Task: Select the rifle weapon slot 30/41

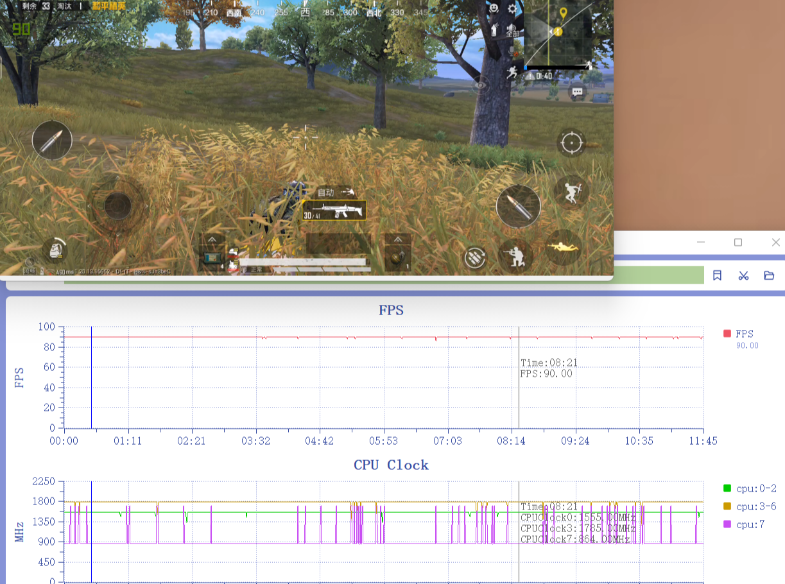Action: point(334,210)
